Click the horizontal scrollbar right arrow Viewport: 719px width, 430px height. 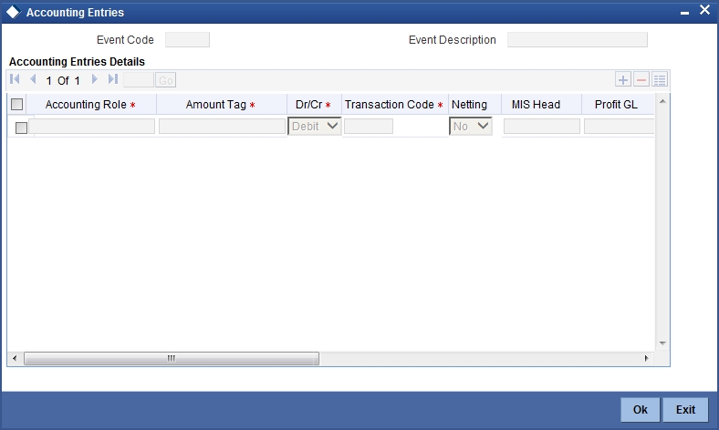(x=647, y=359)
